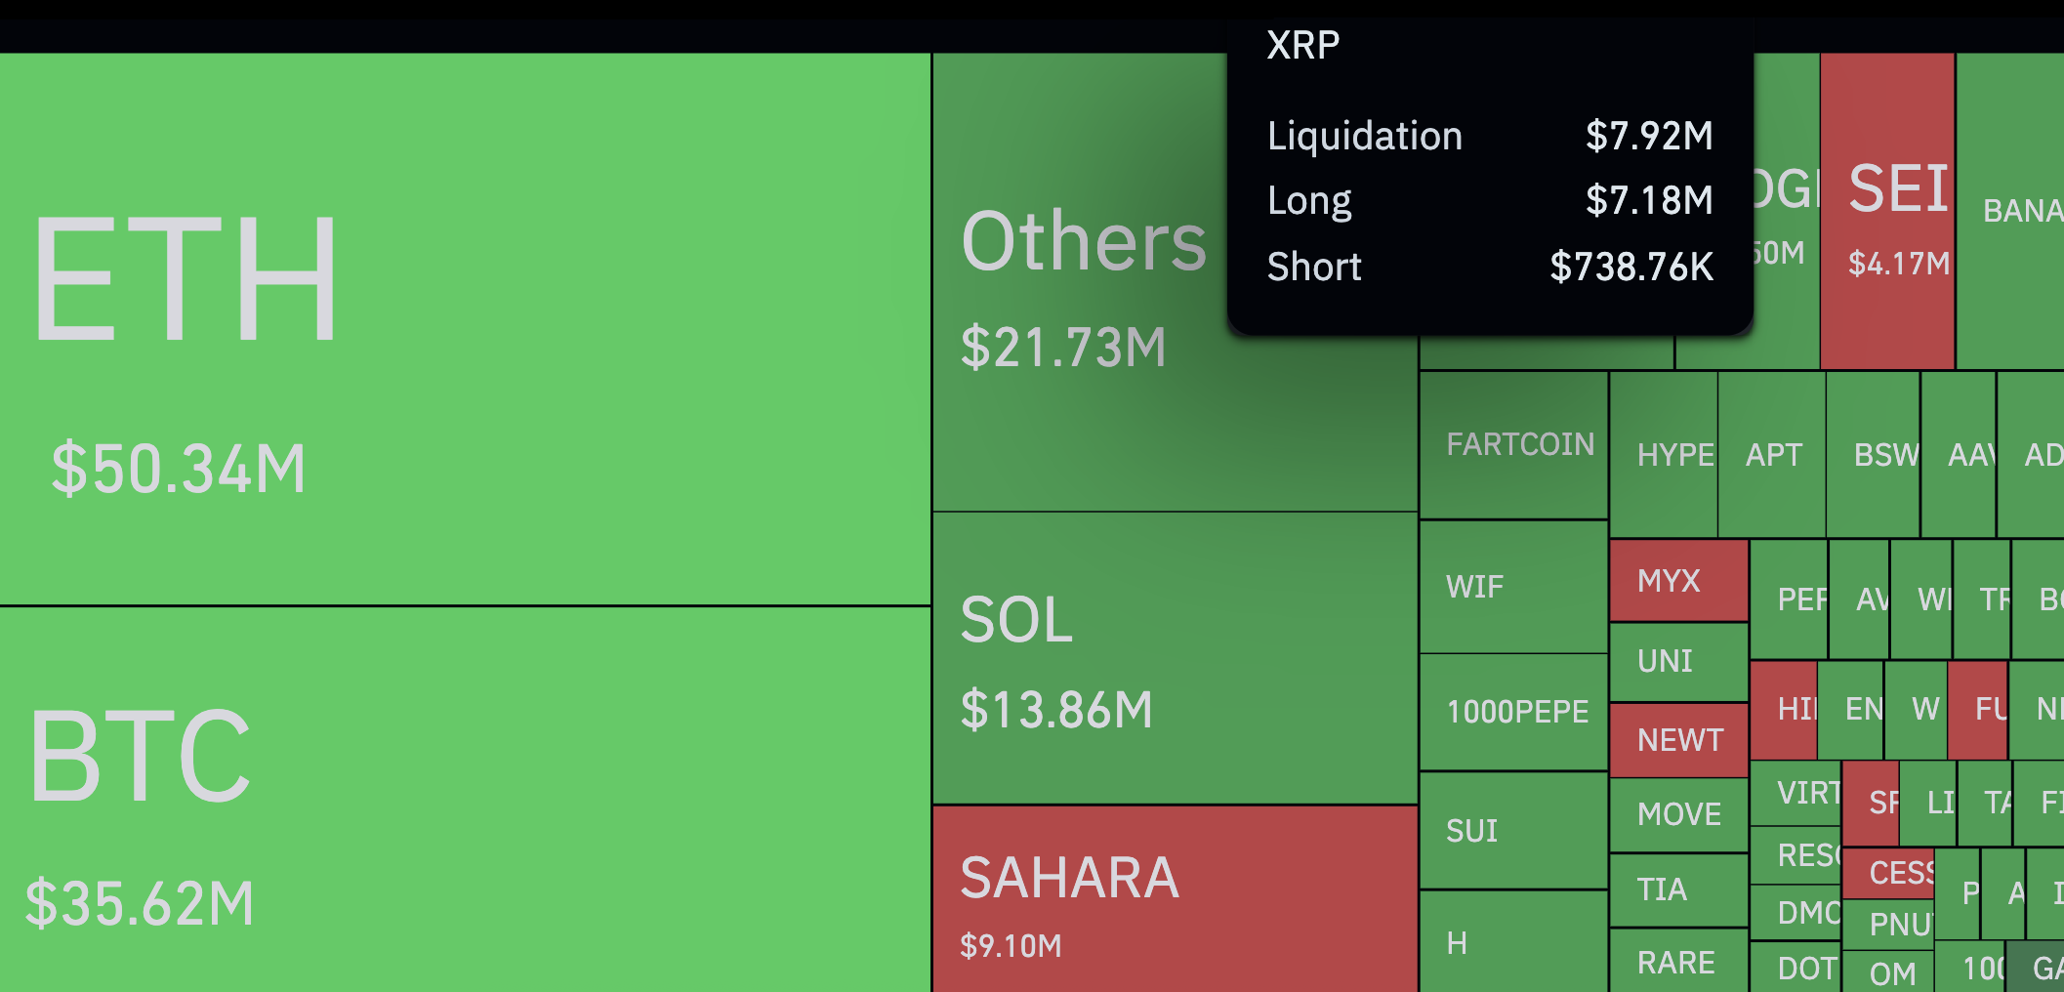Click the BANA tile
Screen dimensions: 2064x992
pyautogui.click(x=2011, y=211)
